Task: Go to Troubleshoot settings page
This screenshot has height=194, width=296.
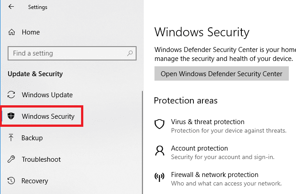Action: coord(41,160)
